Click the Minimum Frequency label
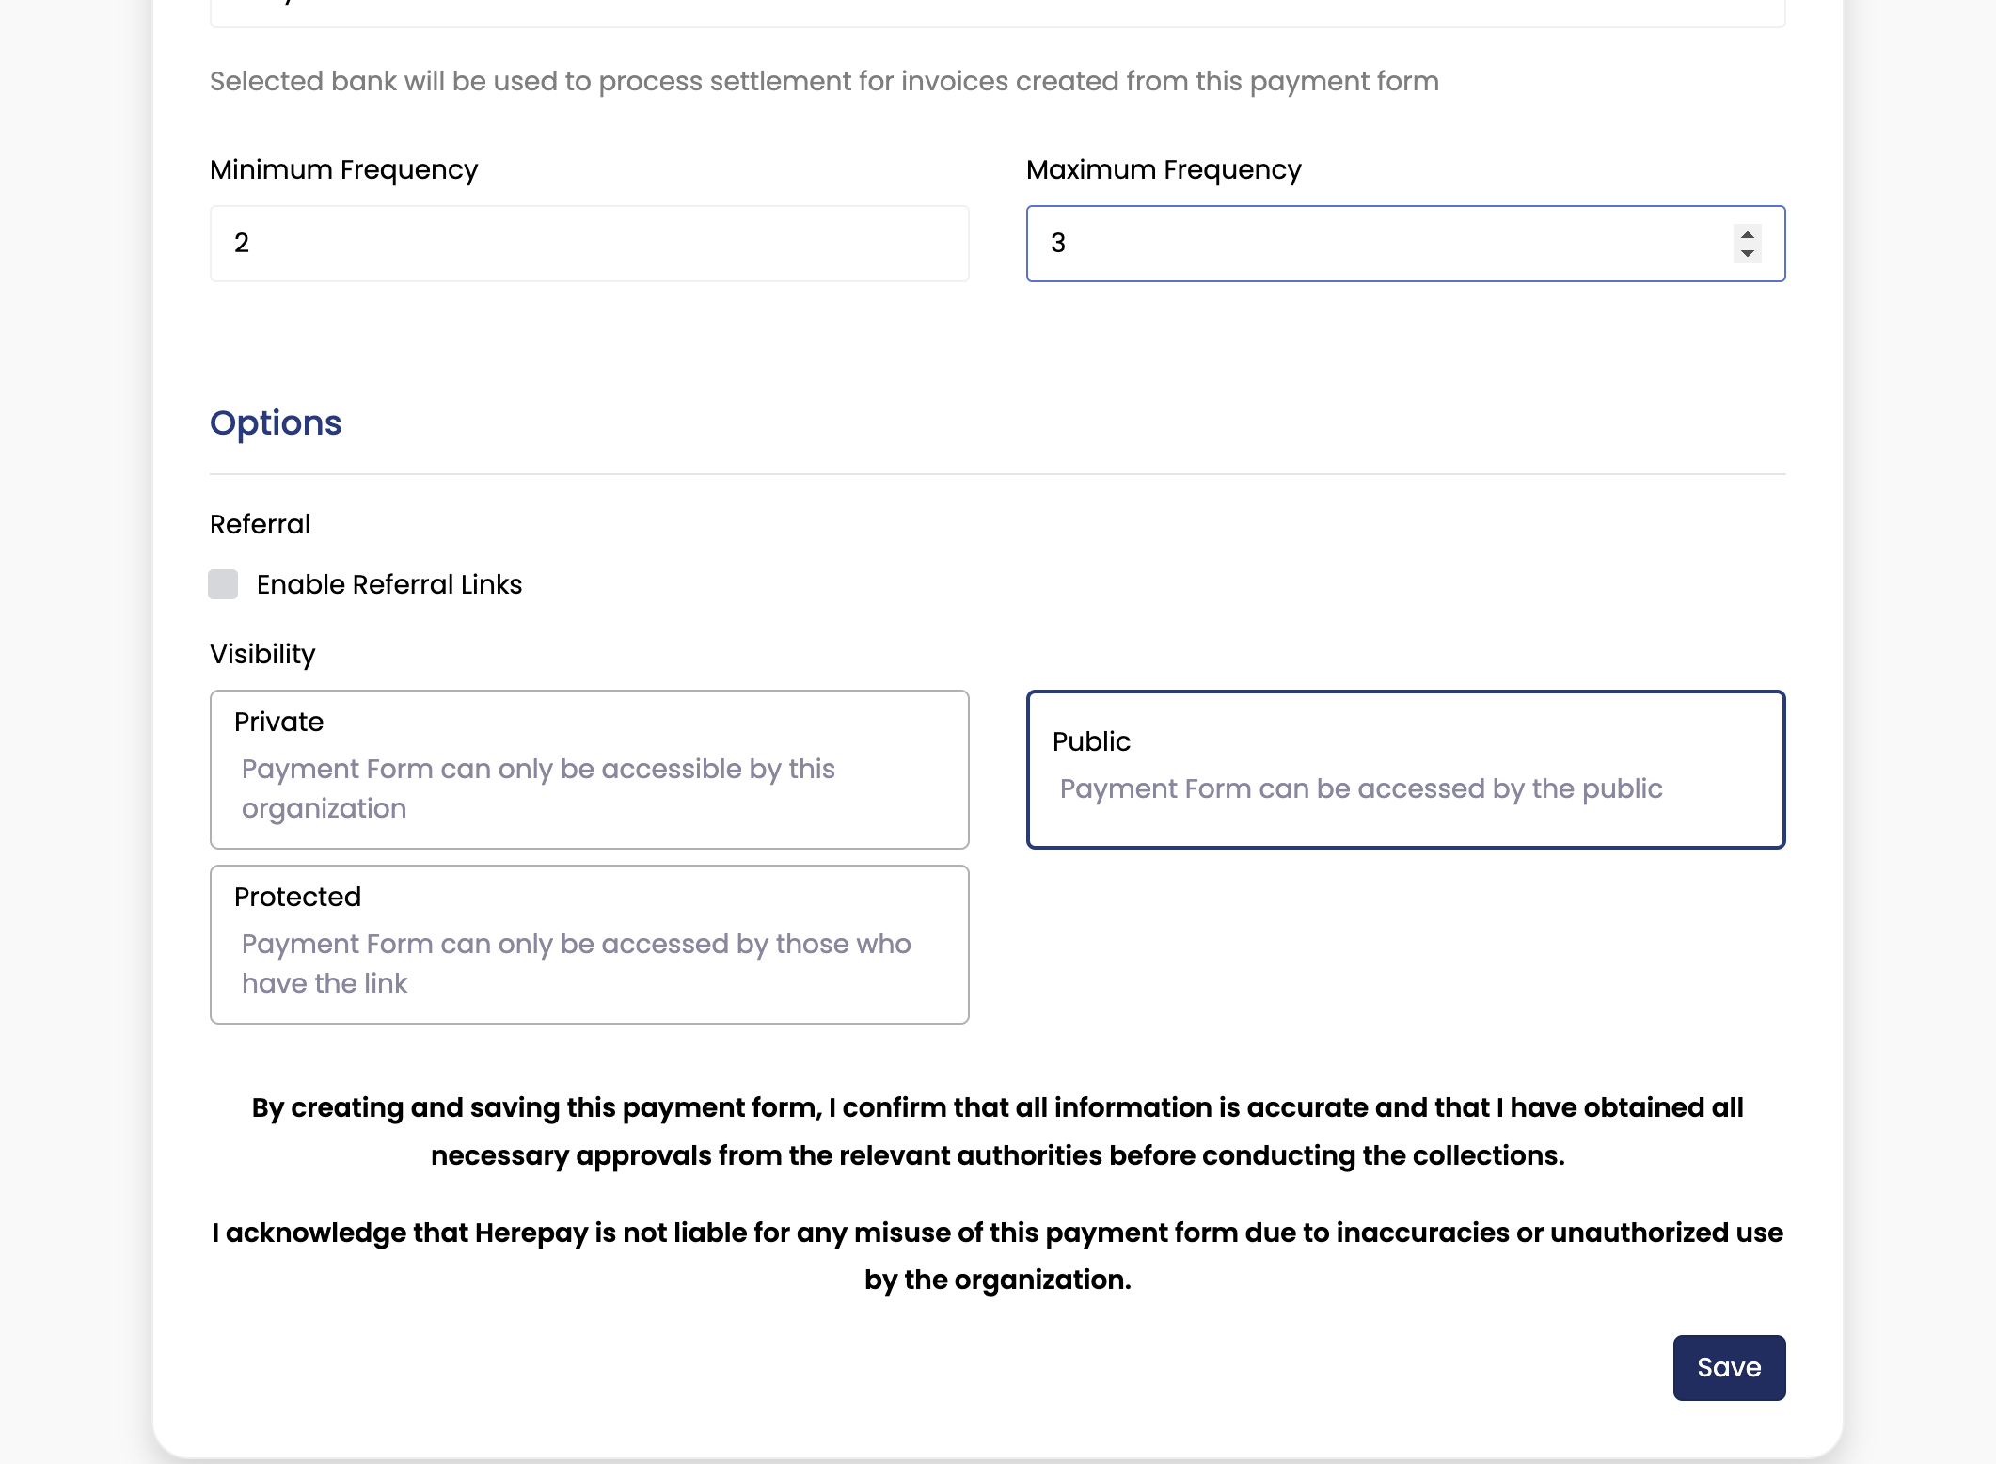The height and width of the screenshot is (1464, 1996). pos(344,169)
